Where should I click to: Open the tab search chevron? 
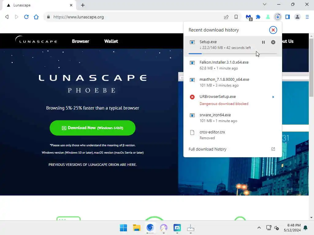(x=265, y=4)
